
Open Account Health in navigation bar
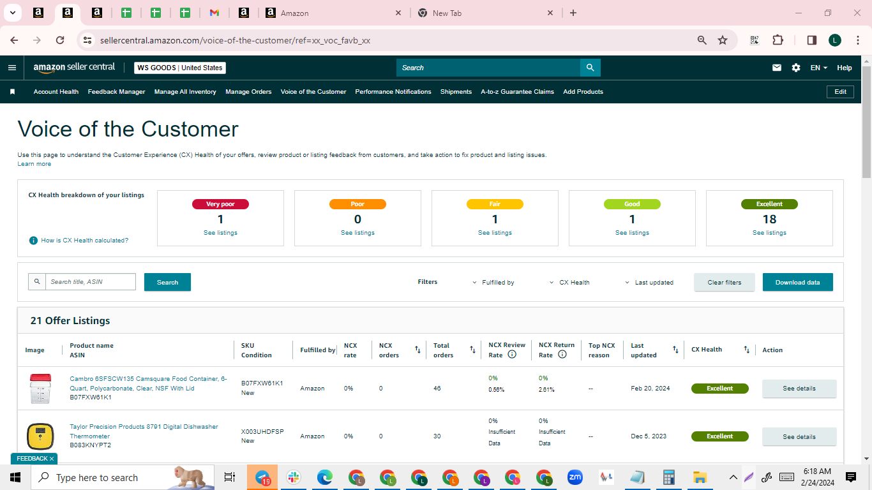[x=56, y=92]
